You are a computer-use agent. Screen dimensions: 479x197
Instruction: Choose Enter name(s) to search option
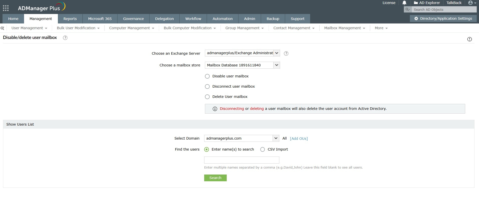[x=206, y=150]
